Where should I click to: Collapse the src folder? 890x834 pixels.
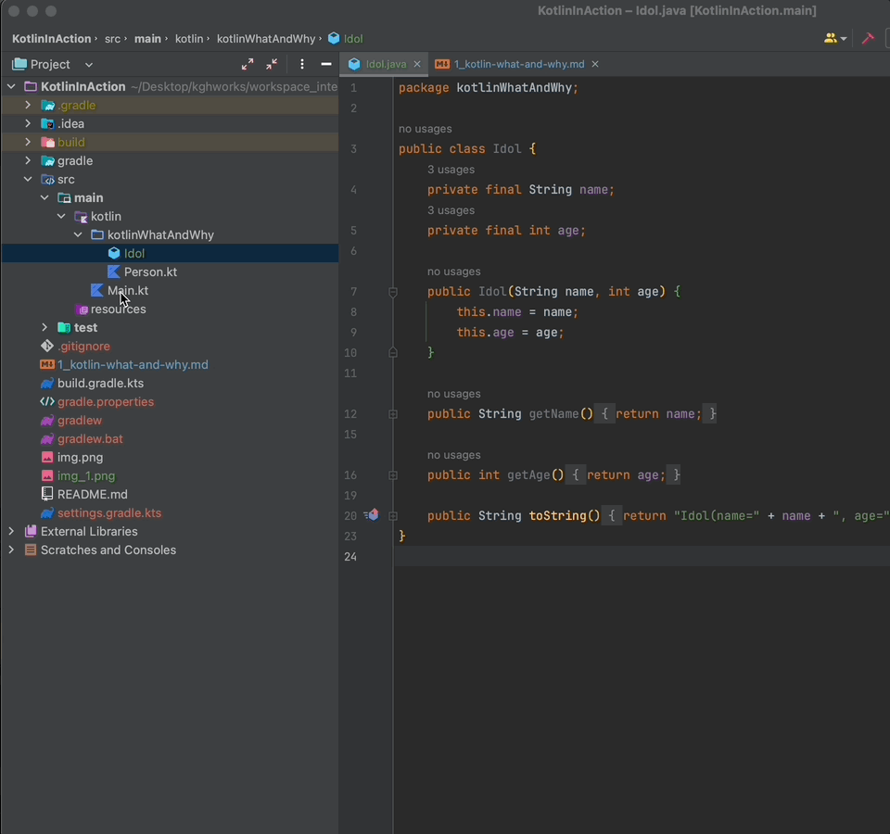[28, 179]
